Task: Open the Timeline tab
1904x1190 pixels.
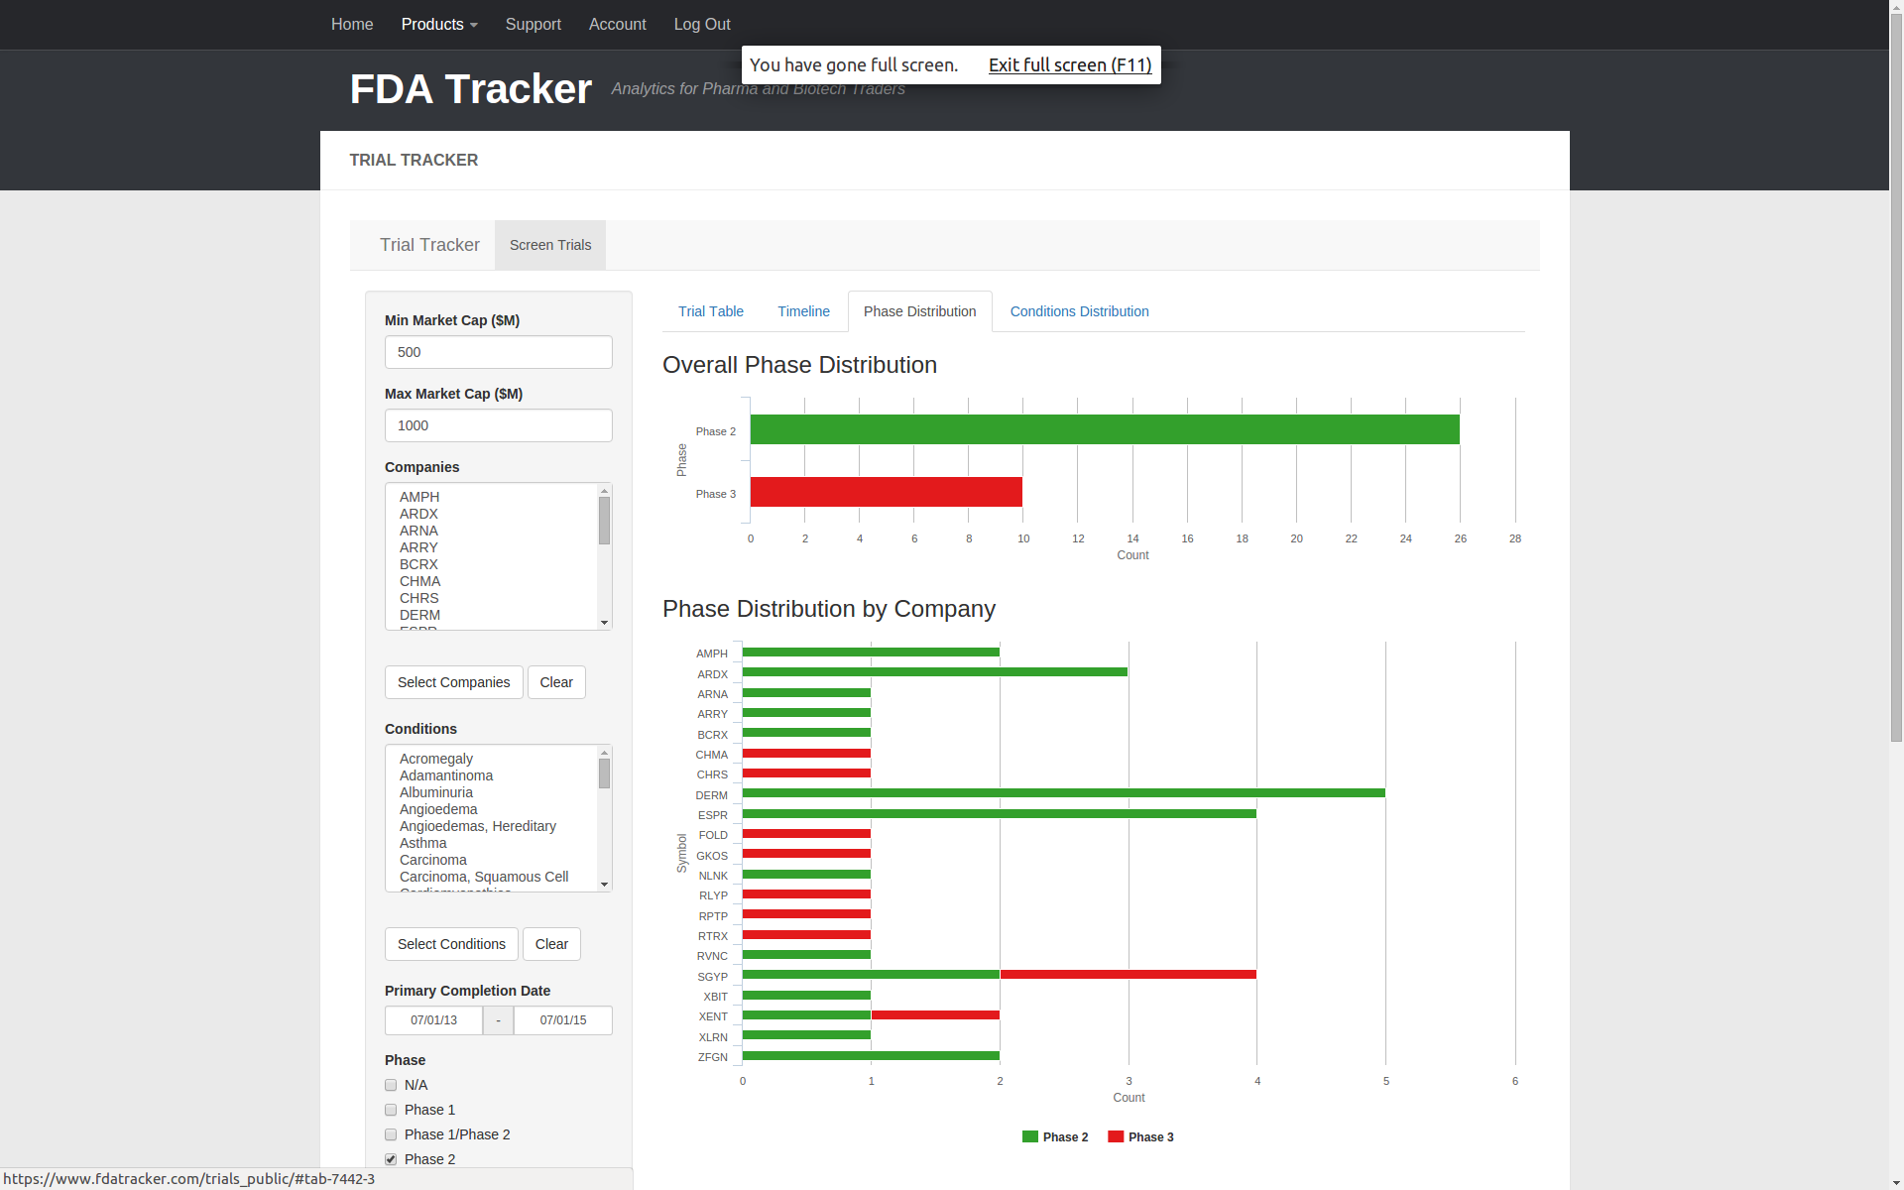Action: [803, 311]
